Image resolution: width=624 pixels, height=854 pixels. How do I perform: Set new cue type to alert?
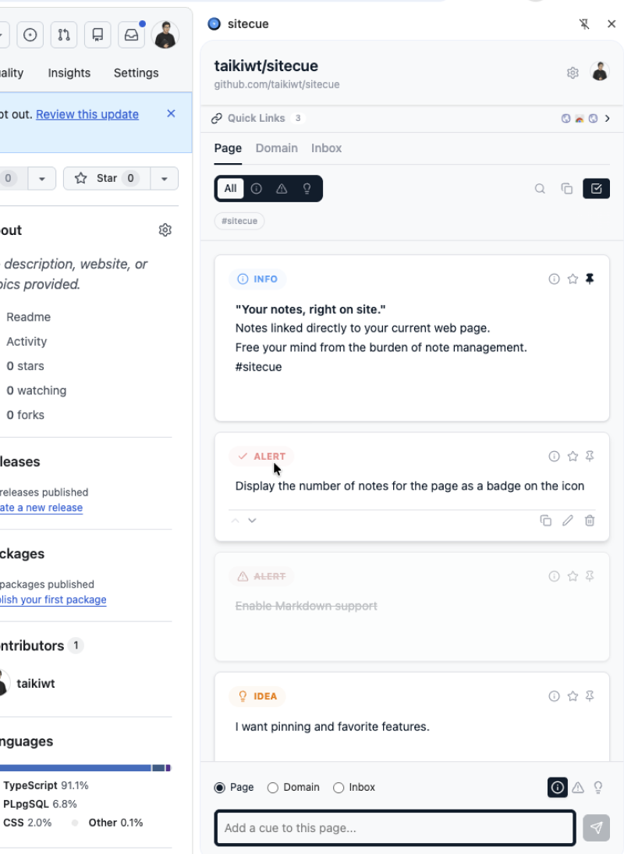pos(578,787)
